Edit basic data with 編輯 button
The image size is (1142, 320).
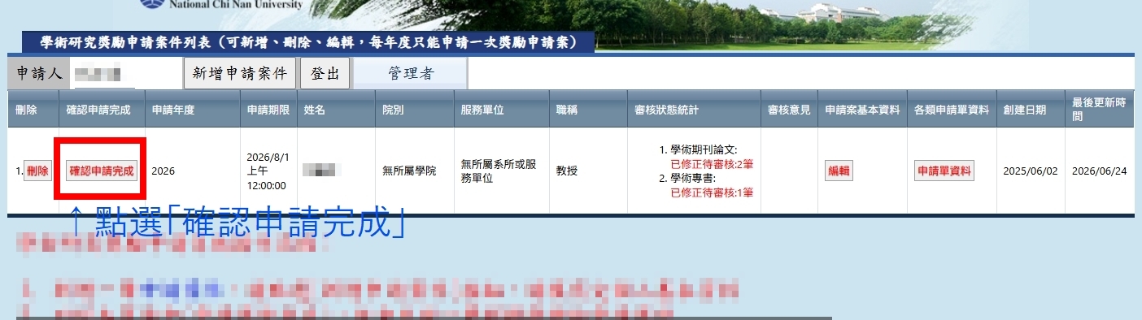[x=839, y=171]
